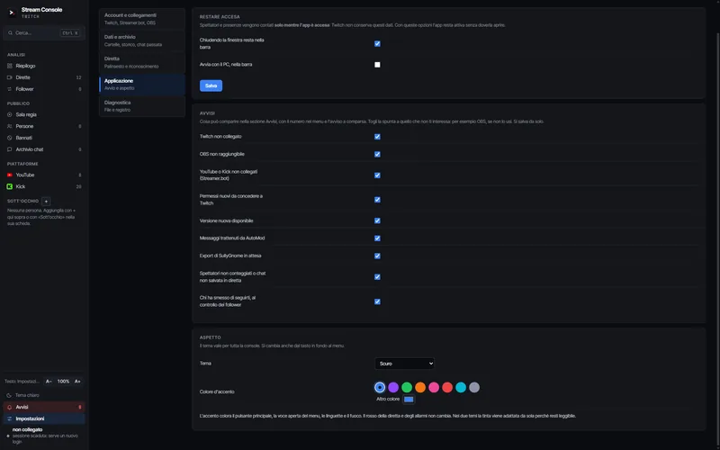Choose the orange accent color swatch
This screenshot has width=720, height=450.
pos(420,387)
